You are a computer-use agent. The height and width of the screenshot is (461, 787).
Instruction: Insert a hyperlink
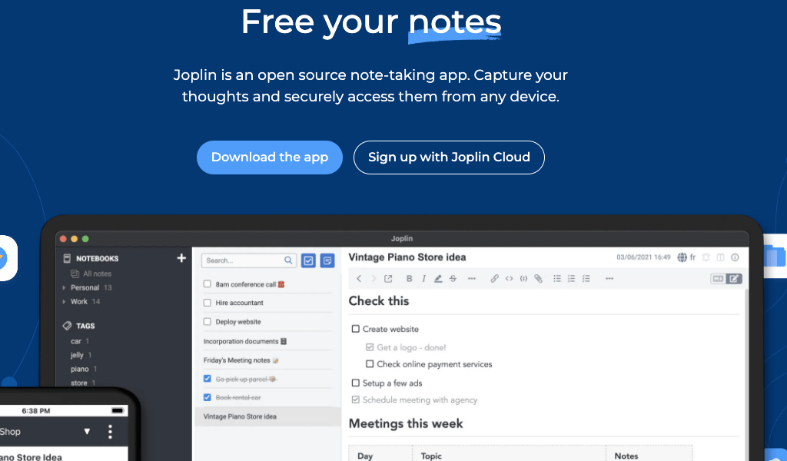click(494, 278)
